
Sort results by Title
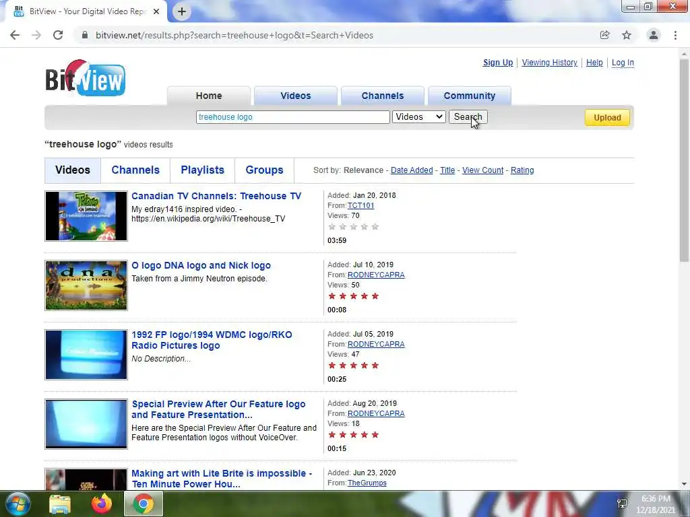pos(447,170)
